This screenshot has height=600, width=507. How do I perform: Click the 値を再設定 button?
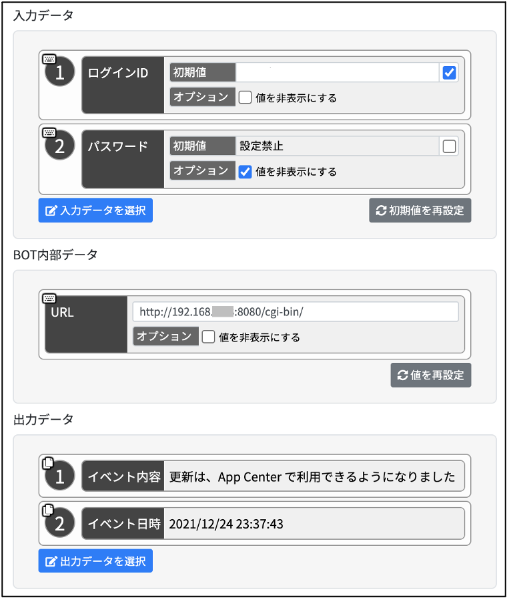[x=430, y=375]
